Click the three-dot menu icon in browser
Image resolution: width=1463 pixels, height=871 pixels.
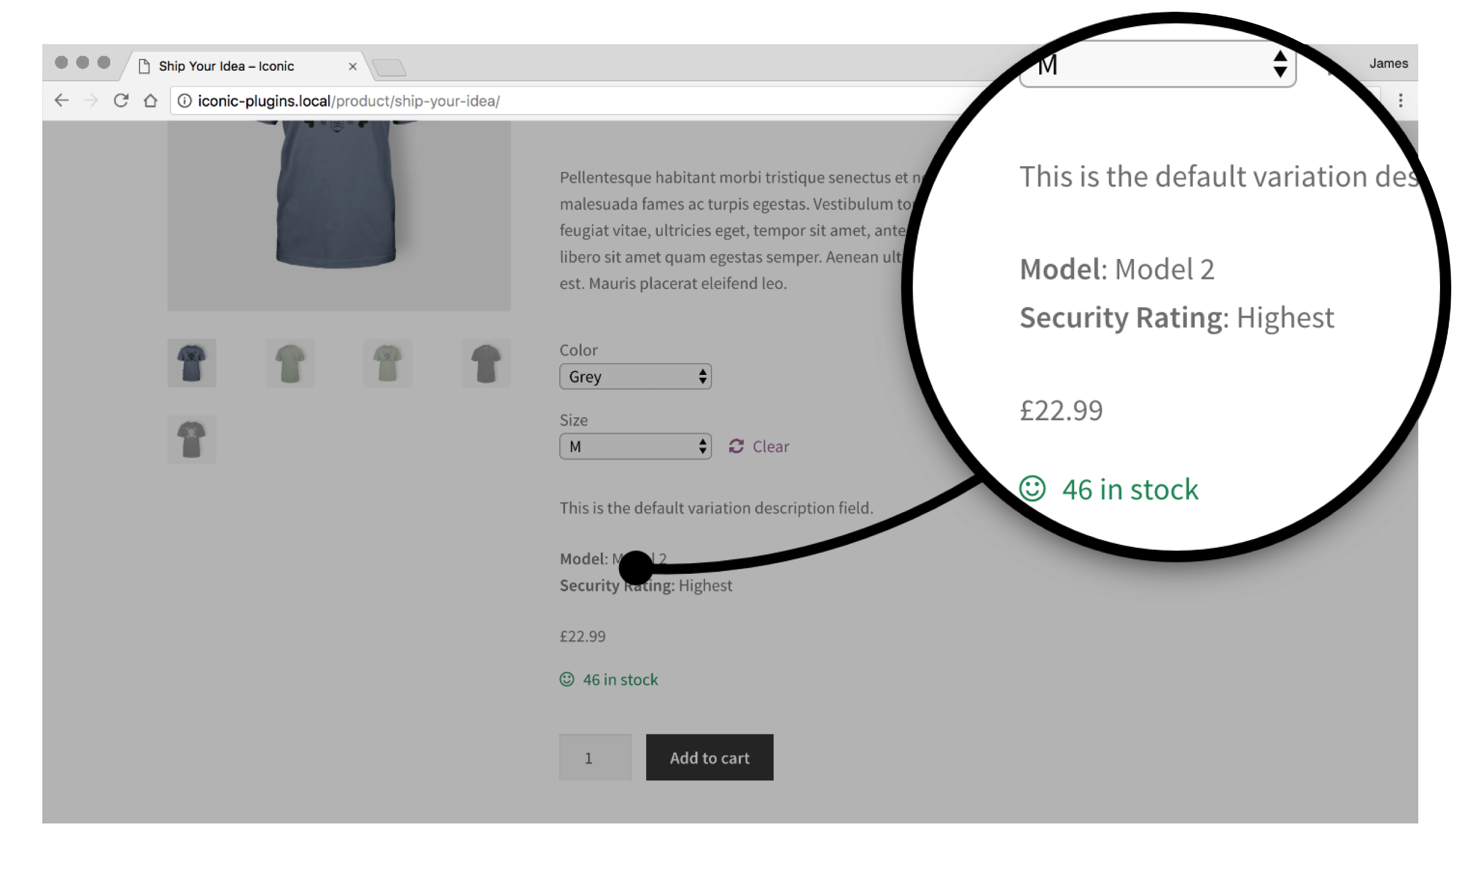point(1401,101)
